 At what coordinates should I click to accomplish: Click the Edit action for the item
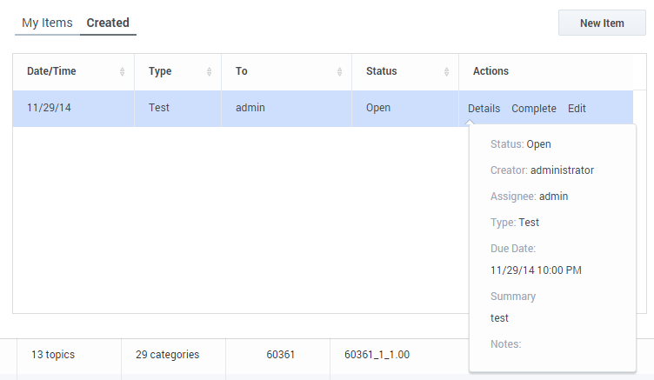[577, 109]
